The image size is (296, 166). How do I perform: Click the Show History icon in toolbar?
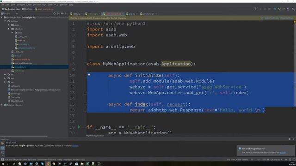tap(284, 9)
